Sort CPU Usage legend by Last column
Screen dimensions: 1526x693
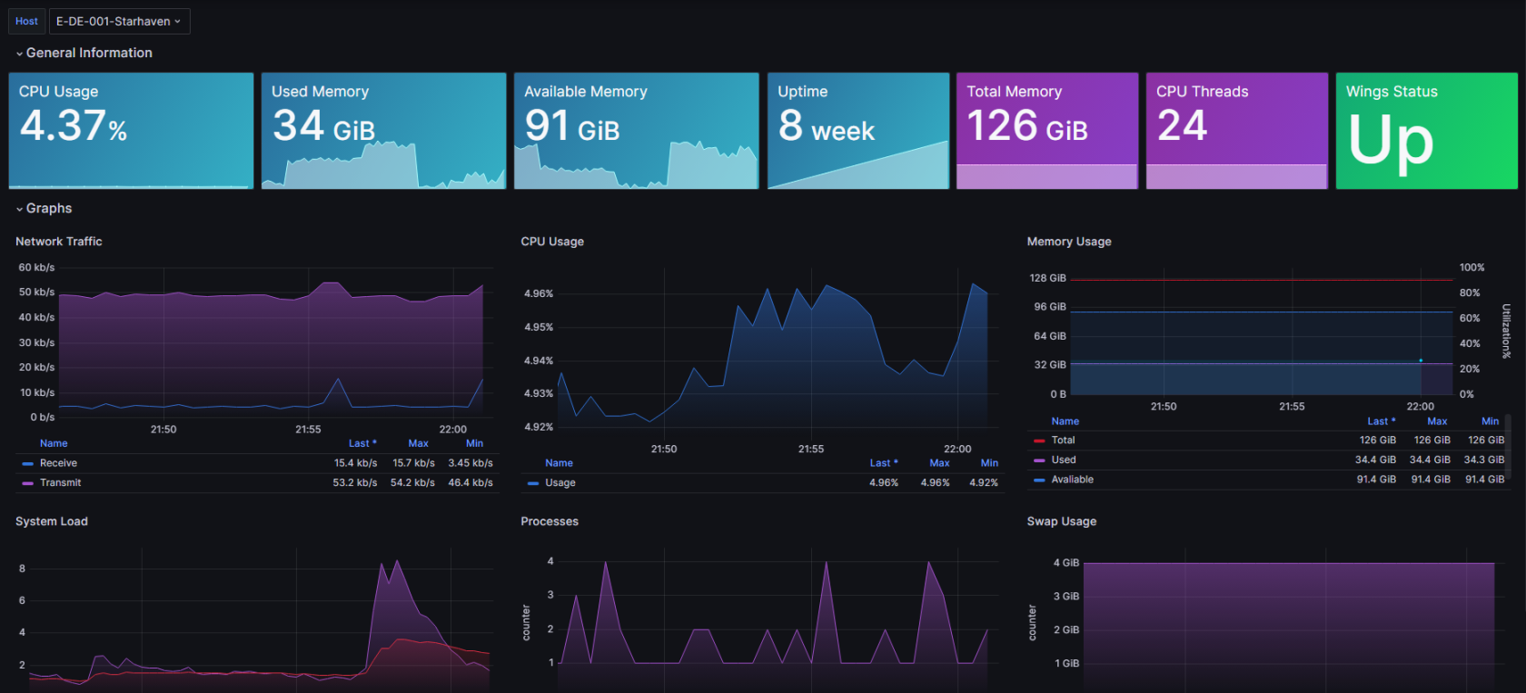(x=883, y=463)
